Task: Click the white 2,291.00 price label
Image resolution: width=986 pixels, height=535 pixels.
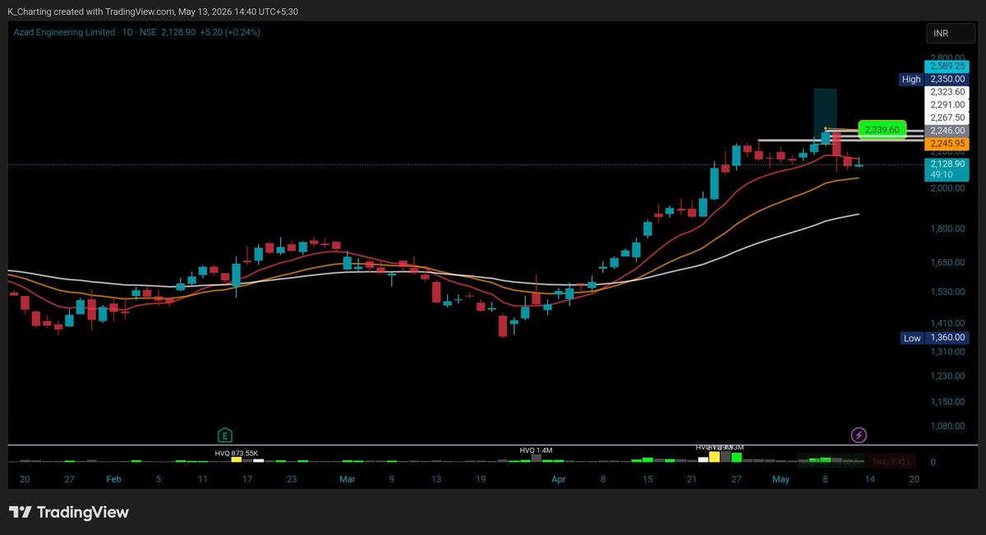Action: 947,105
